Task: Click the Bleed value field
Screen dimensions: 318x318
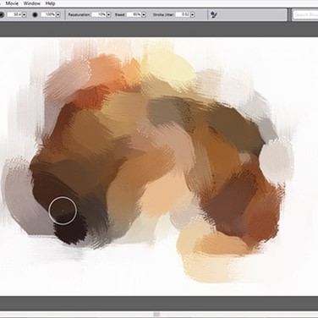Action: tap(134, 14)
